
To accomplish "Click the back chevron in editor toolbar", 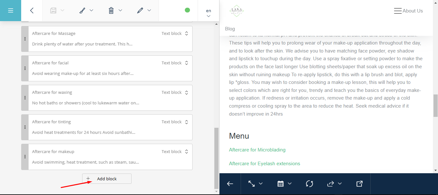I will [32, 11].
